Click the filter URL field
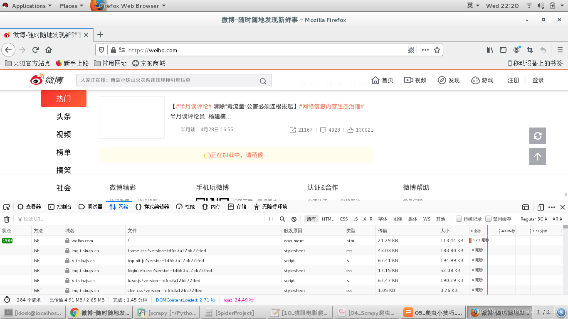This screenshot has width=568, height=319. (x=139, y=219)
